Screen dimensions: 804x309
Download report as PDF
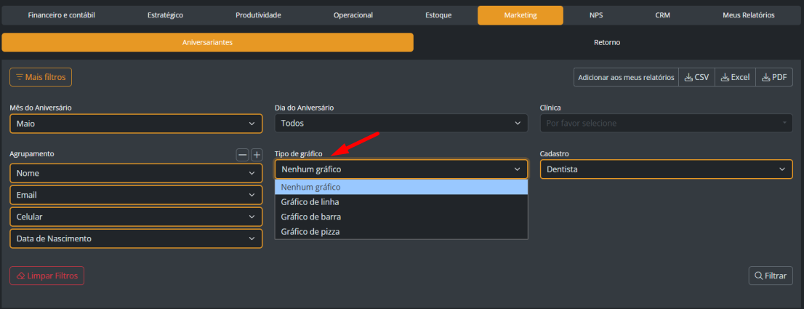(x=774, y=77)
